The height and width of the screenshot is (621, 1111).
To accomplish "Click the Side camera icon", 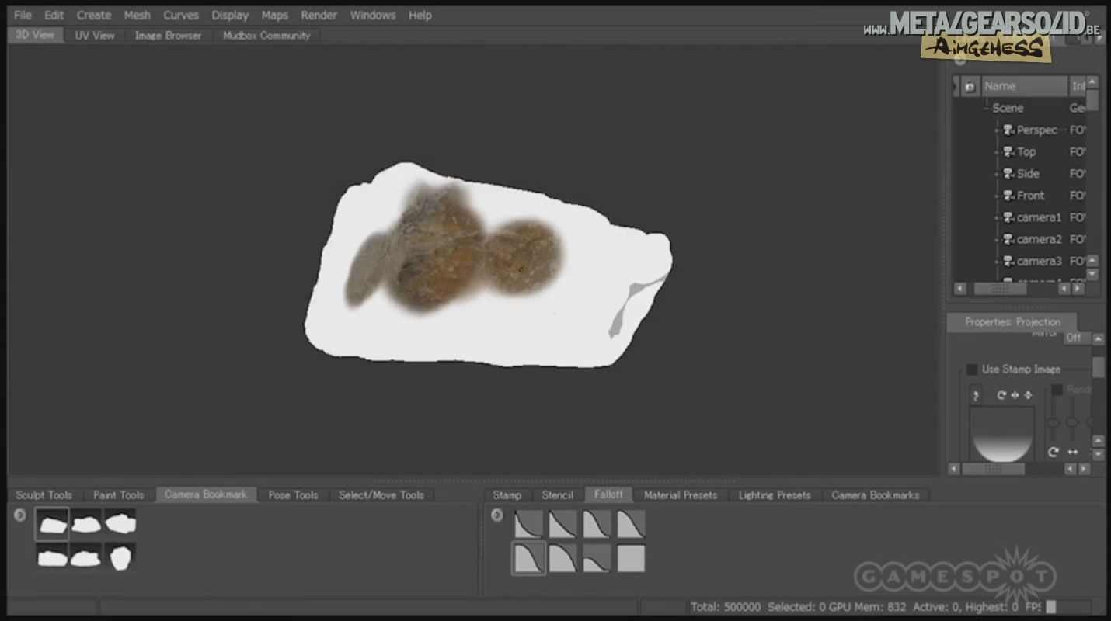I will 1008,174.
